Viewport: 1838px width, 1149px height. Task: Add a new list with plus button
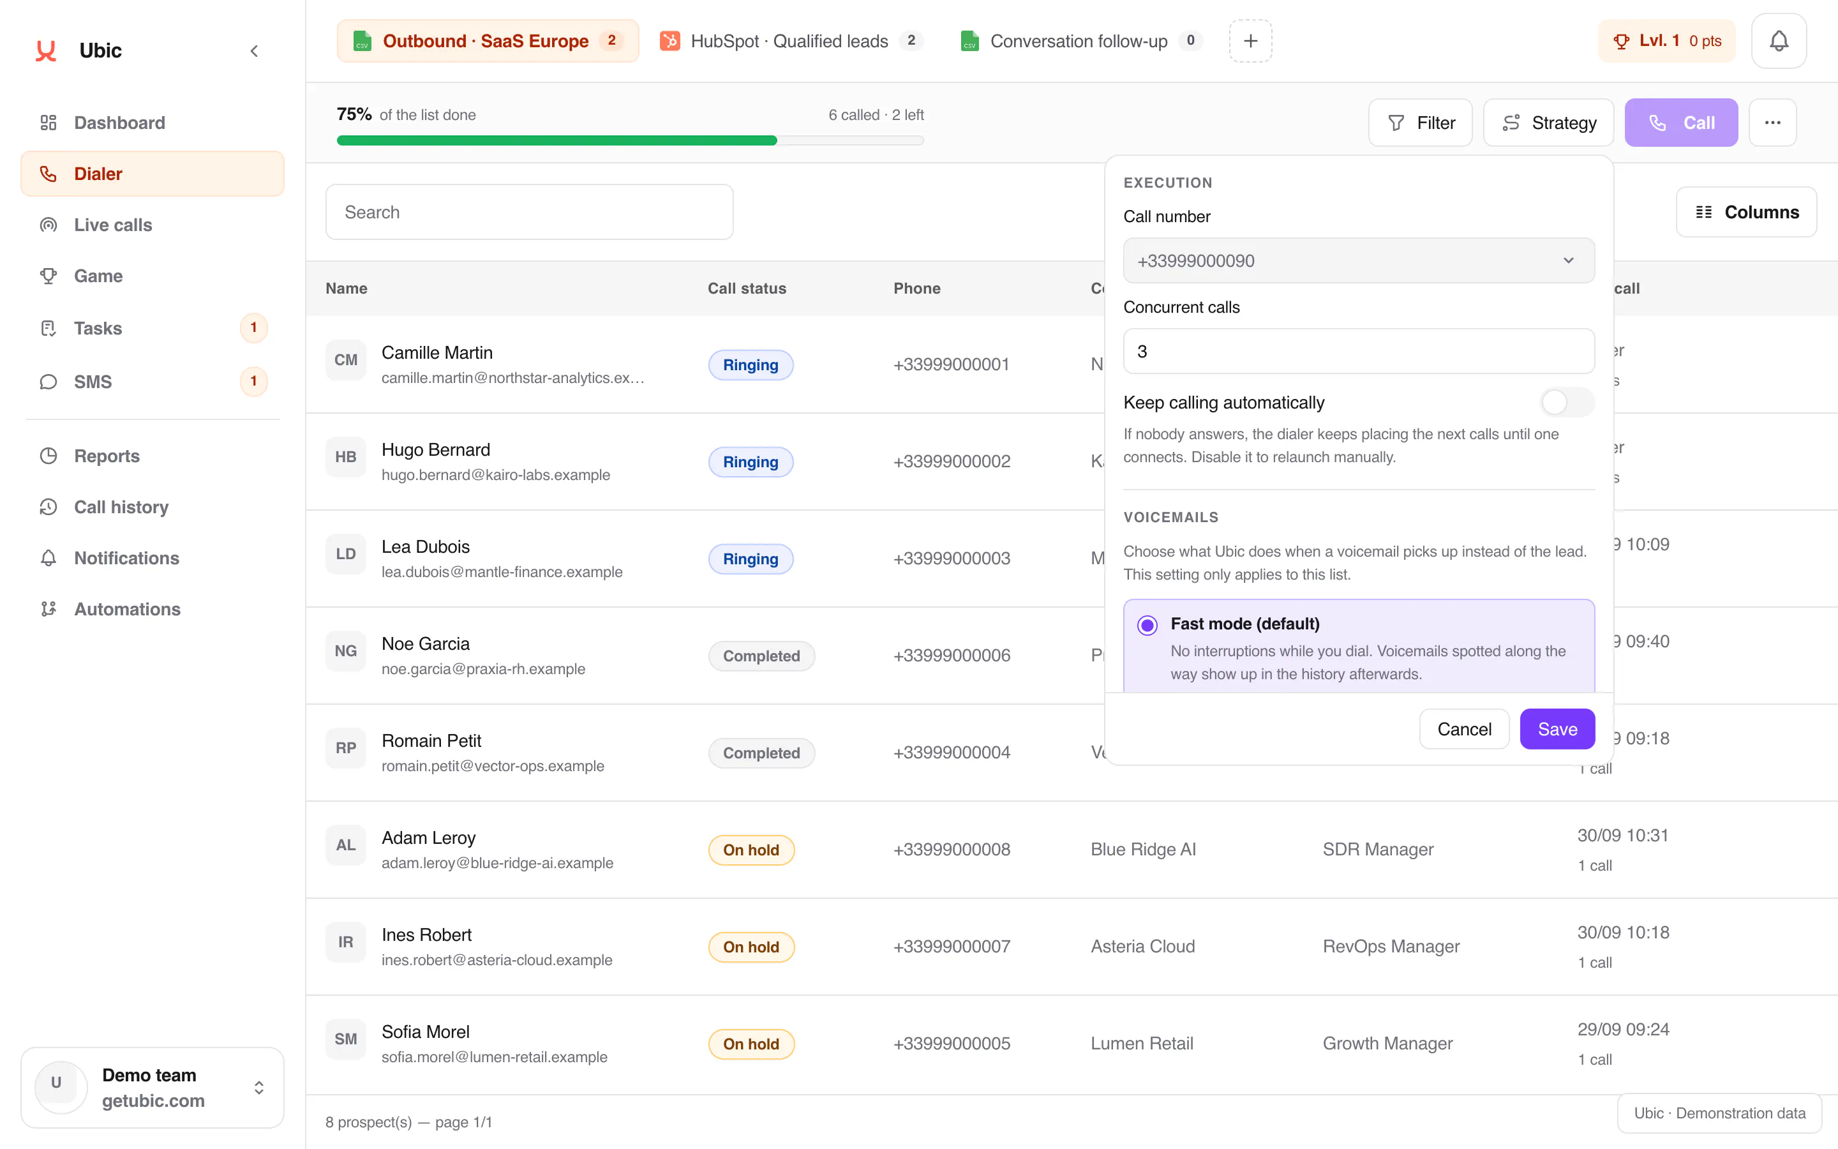[1250, 41]
